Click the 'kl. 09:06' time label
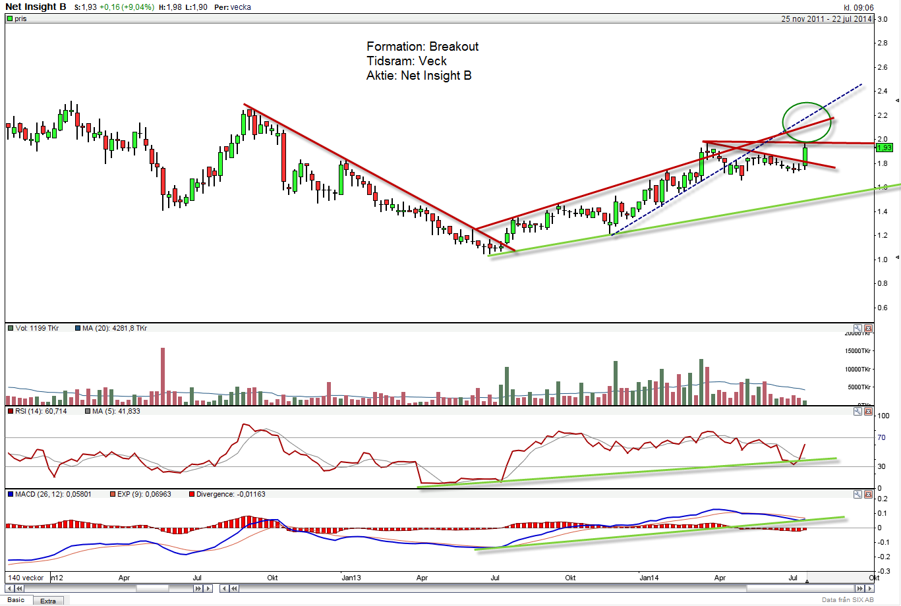This screenshot has height=606, width=901. click(859, 7)
